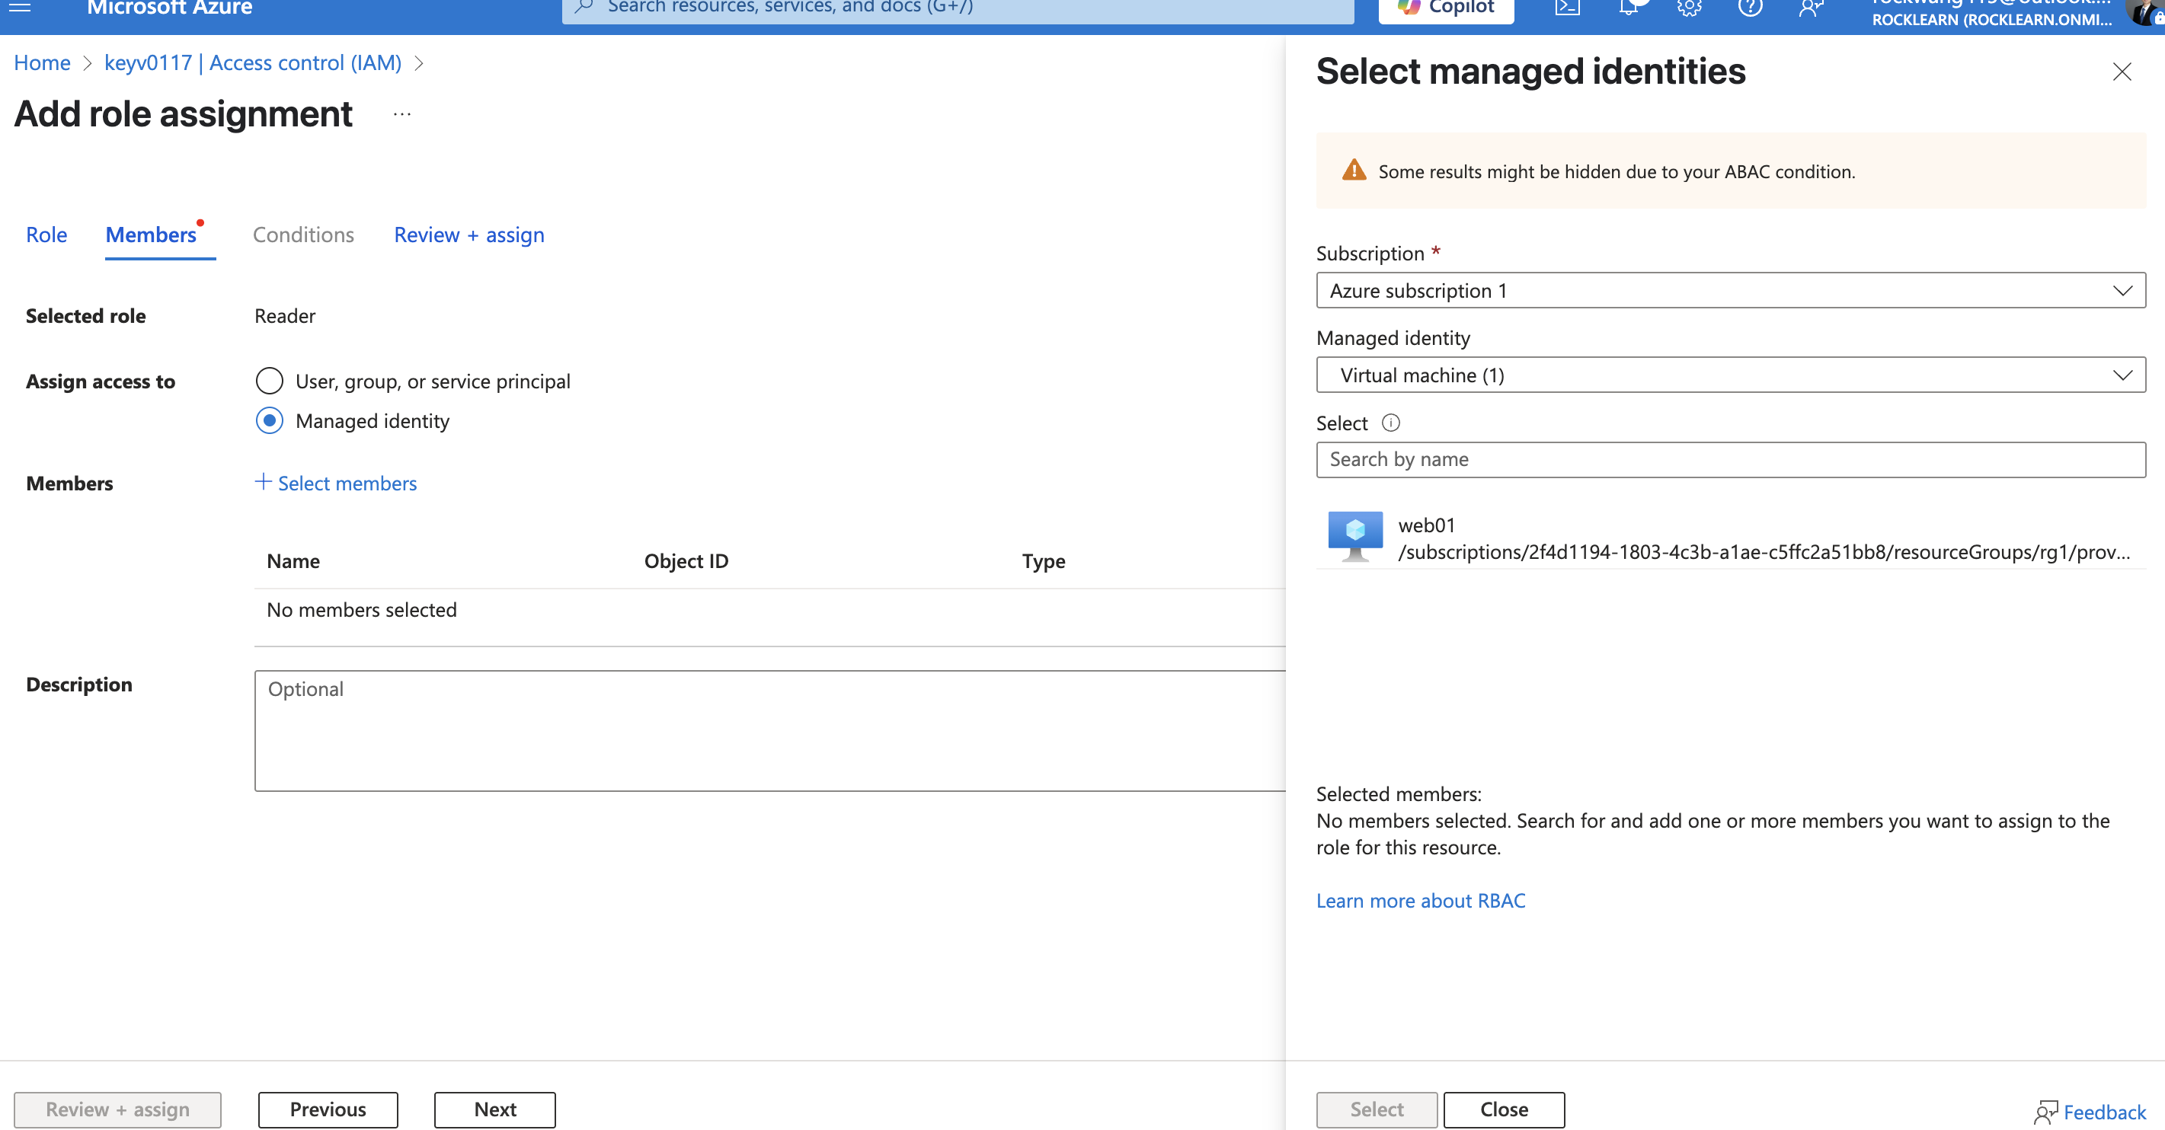Image resolution: width=2165 pixels, height=1130 pixels.
Task: Open the notifications bell icon
Action: coord(1628,8)
